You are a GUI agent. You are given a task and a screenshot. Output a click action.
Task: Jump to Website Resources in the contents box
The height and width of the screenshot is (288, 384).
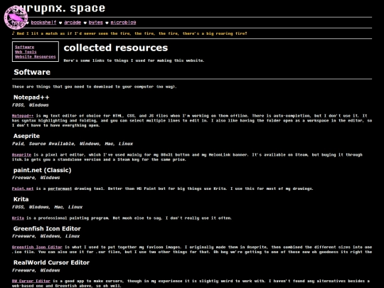coord(36,57)
